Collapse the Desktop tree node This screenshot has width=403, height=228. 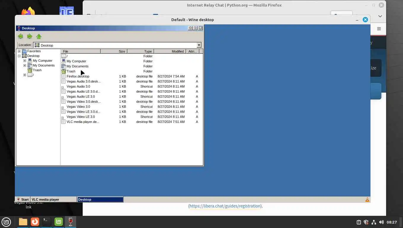coord(19,56)
